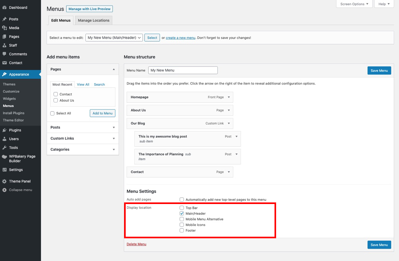Screen dimensions: 399x261
Task: Click the Delete Menu link
Action: (x=136, y=244)
